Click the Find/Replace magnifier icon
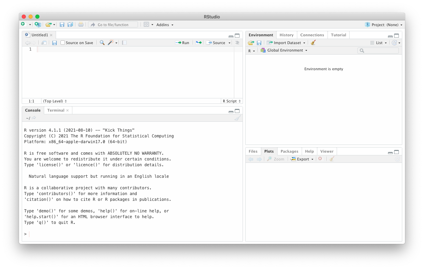This screenshot has height=269, width=424. (102, 43)
